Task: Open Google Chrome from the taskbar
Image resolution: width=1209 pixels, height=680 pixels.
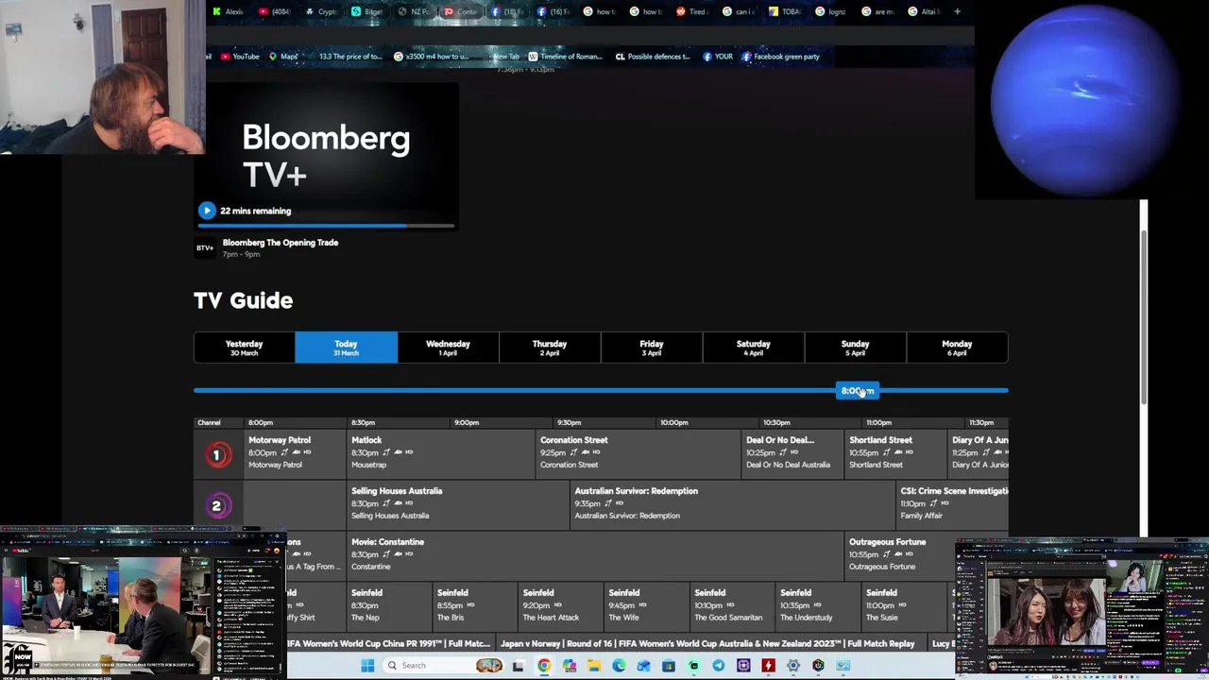Action: click(x=544, y=666)
